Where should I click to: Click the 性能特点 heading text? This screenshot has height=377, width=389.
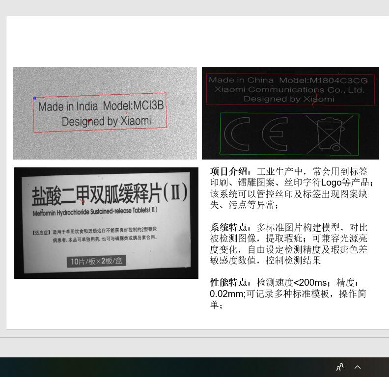point(230,283)
